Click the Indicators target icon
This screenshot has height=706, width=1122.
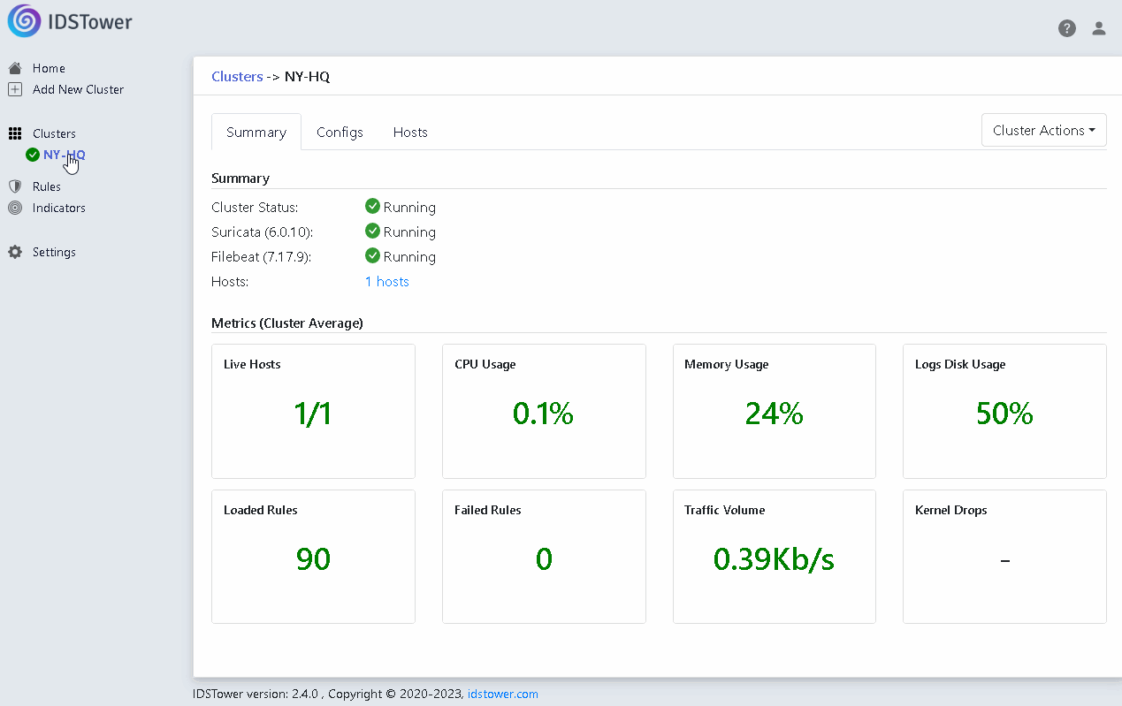point(15,208)
